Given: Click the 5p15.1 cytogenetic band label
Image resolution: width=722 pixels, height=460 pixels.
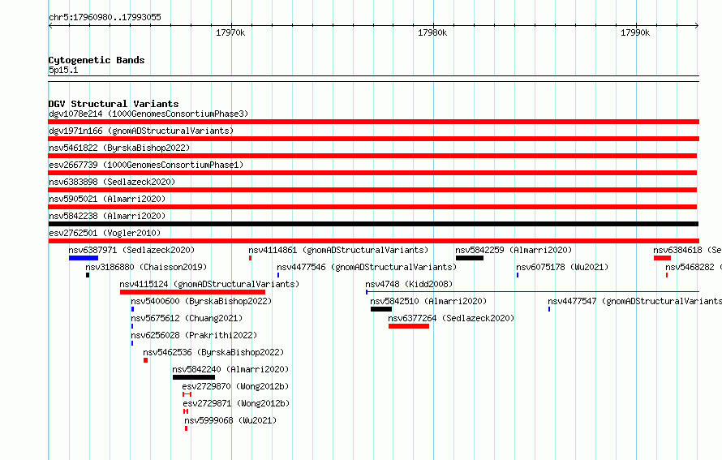Looking at the screenshot, I should pos(63,70).
